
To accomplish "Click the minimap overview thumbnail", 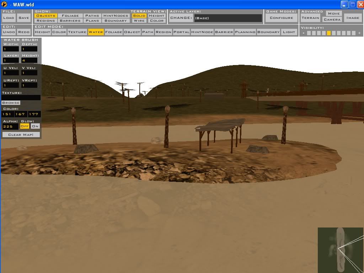I will pyautogui.click(x=340, y=250).
